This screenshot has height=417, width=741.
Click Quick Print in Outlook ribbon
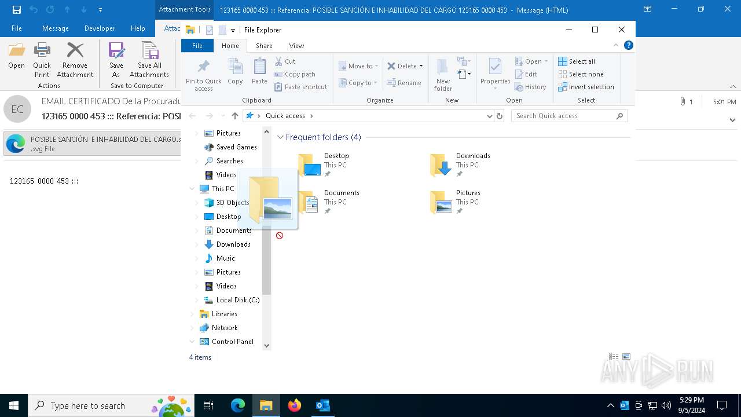point(42,60)
